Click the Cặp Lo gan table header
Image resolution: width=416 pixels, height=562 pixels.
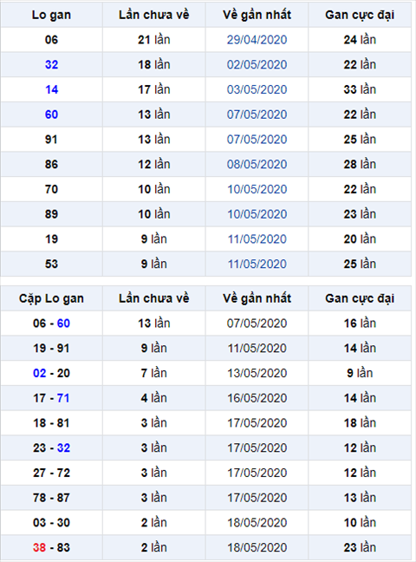coord(51,298)
